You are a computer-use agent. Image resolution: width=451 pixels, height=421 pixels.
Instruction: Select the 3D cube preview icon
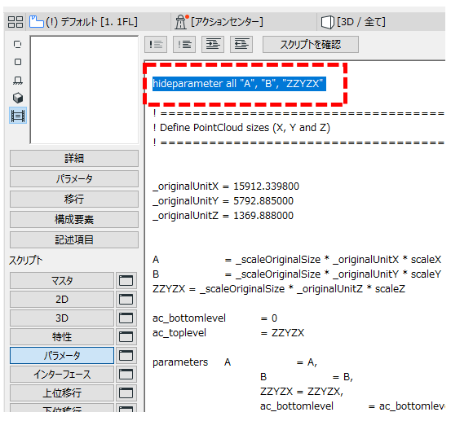click(x=18, y=98)
